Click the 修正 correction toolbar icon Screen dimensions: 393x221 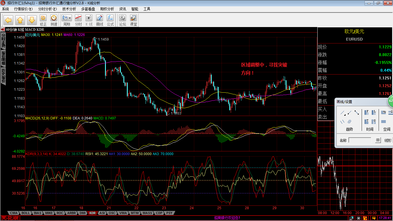(x=43, y=20)
